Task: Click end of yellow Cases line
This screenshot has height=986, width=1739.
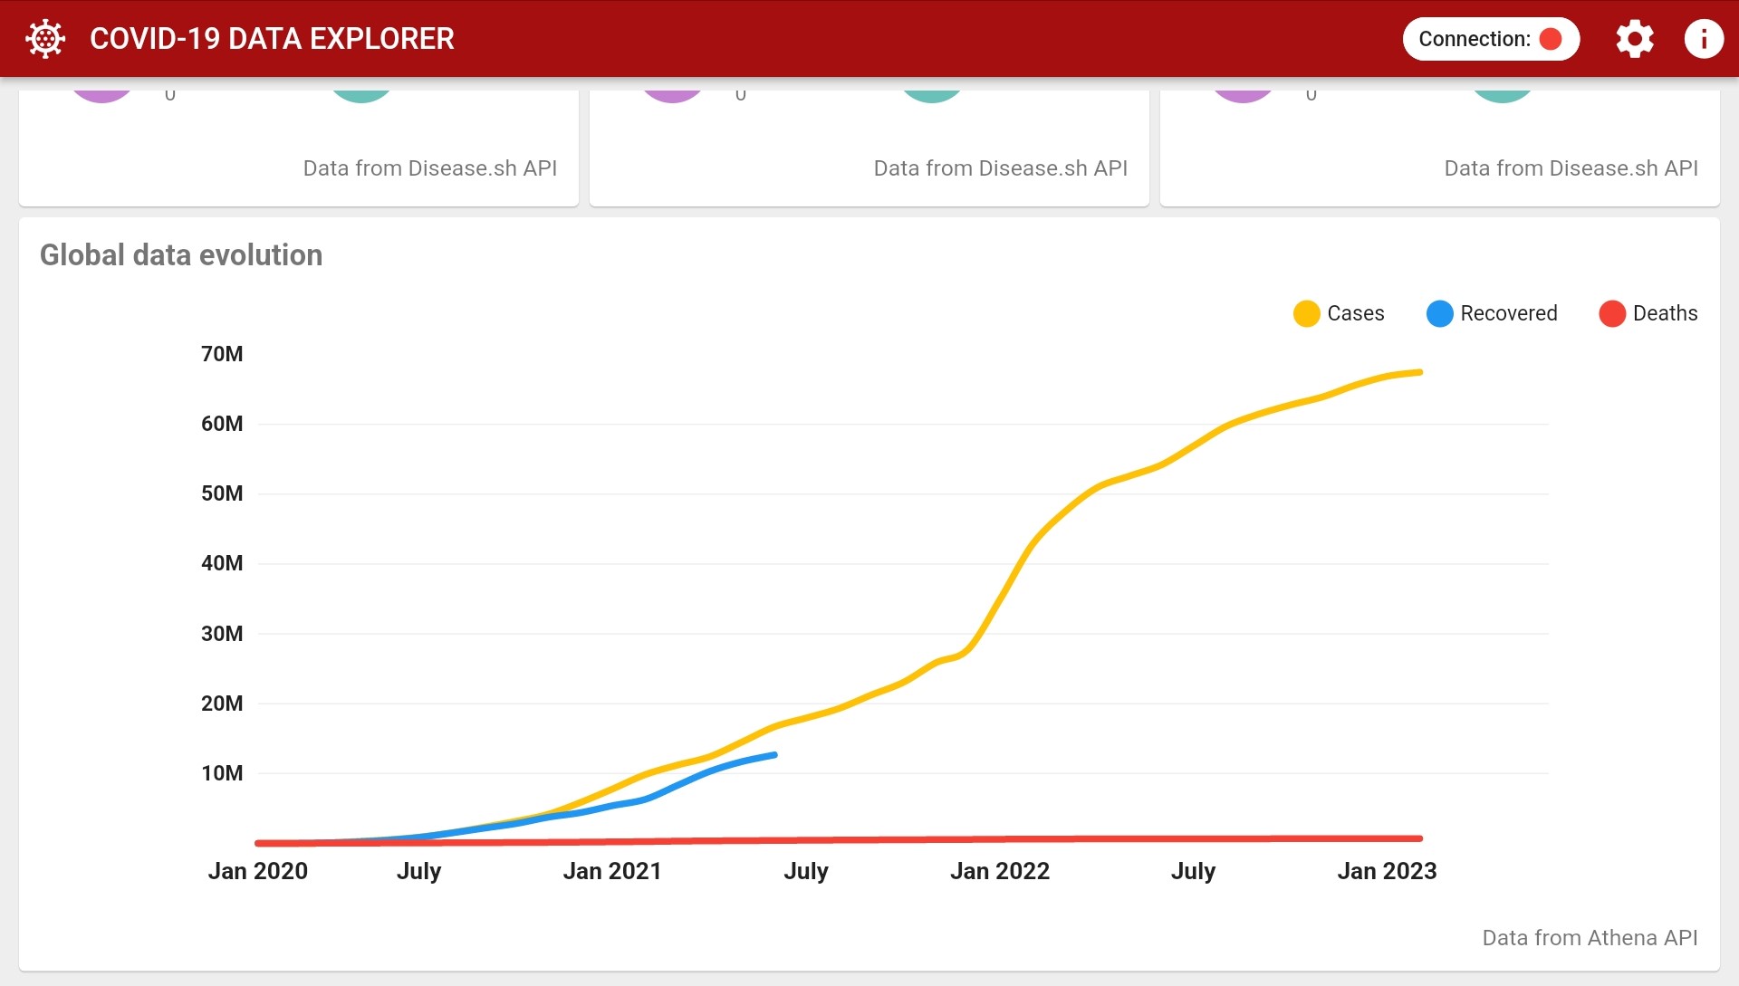Action: 1419,372
